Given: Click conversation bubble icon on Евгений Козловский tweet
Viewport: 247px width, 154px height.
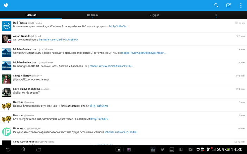Looking at the screenshot, I should [237, 89].
